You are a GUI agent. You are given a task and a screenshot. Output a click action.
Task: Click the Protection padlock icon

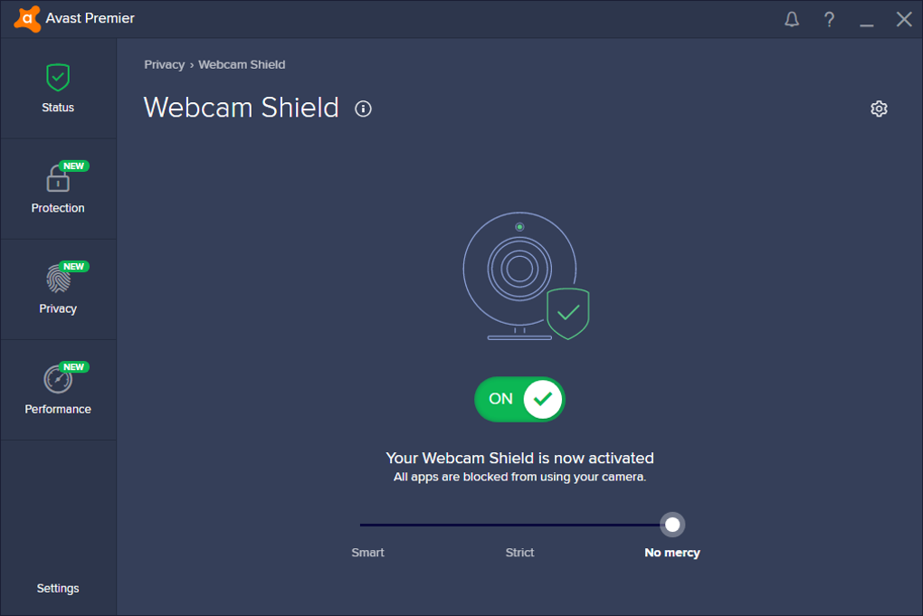[x=58, y=179]
